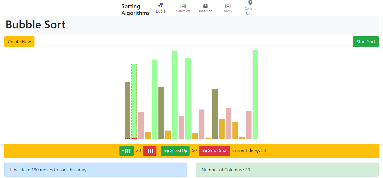Viewport: 383px width, 178px height.
Task: Click the Number of Columns info box
Action: click(287, 170)
